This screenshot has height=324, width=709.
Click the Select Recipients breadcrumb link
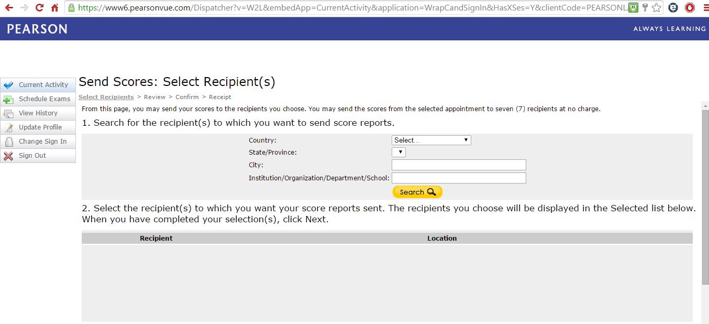pyautogui.click(x=106, y=97)
